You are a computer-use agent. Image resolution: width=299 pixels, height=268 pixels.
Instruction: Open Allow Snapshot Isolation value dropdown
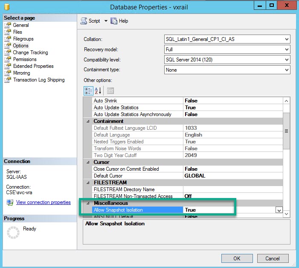[x=279, y=210]
